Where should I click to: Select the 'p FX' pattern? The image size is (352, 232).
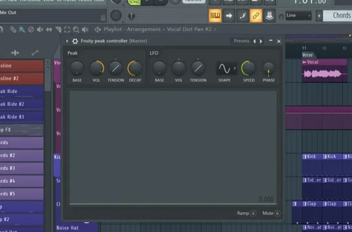pos(22,130)
